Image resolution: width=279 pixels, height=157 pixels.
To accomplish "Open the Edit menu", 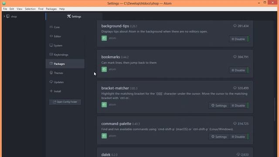I will coord(12,9).
